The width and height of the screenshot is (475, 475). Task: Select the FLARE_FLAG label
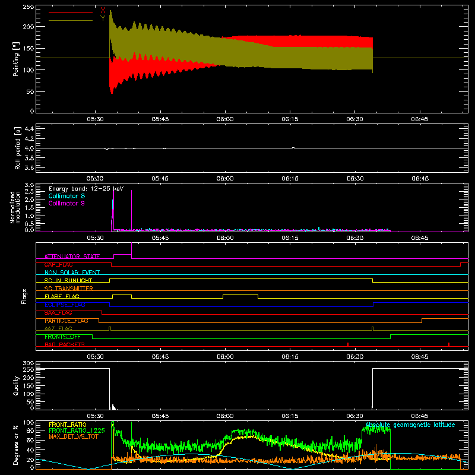tap(62, 296)
